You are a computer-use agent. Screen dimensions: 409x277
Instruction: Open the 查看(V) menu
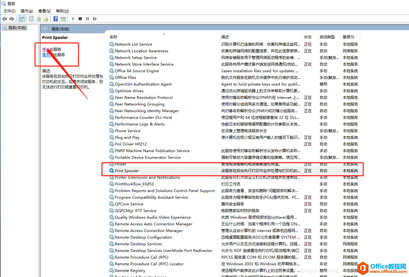tap(44, 11)
